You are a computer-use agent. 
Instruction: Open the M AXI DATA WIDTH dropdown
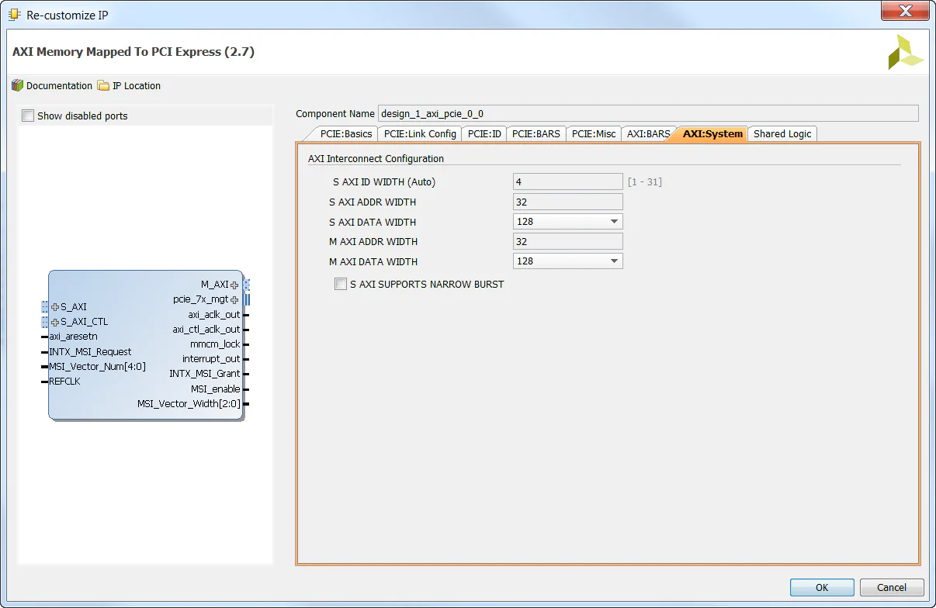point(615,261)
